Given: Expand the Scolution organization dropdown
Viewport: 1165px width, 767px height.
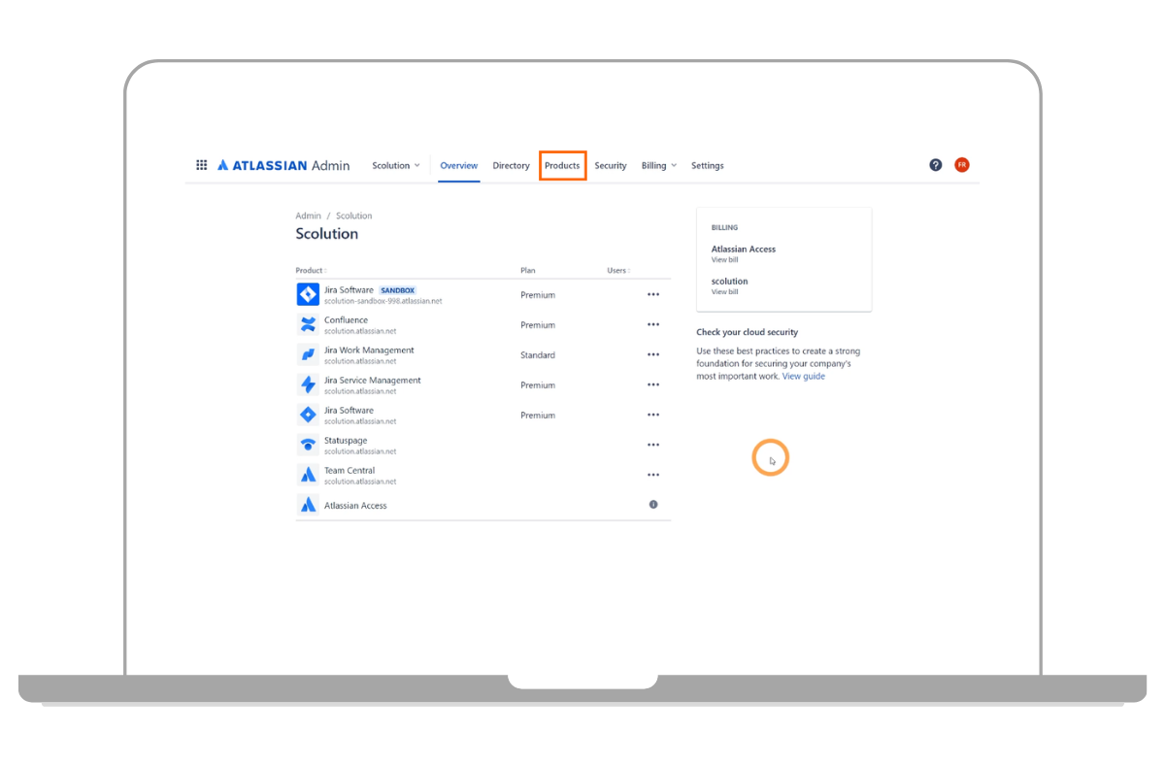Looking at the screenshot, I should pos(396,166).
